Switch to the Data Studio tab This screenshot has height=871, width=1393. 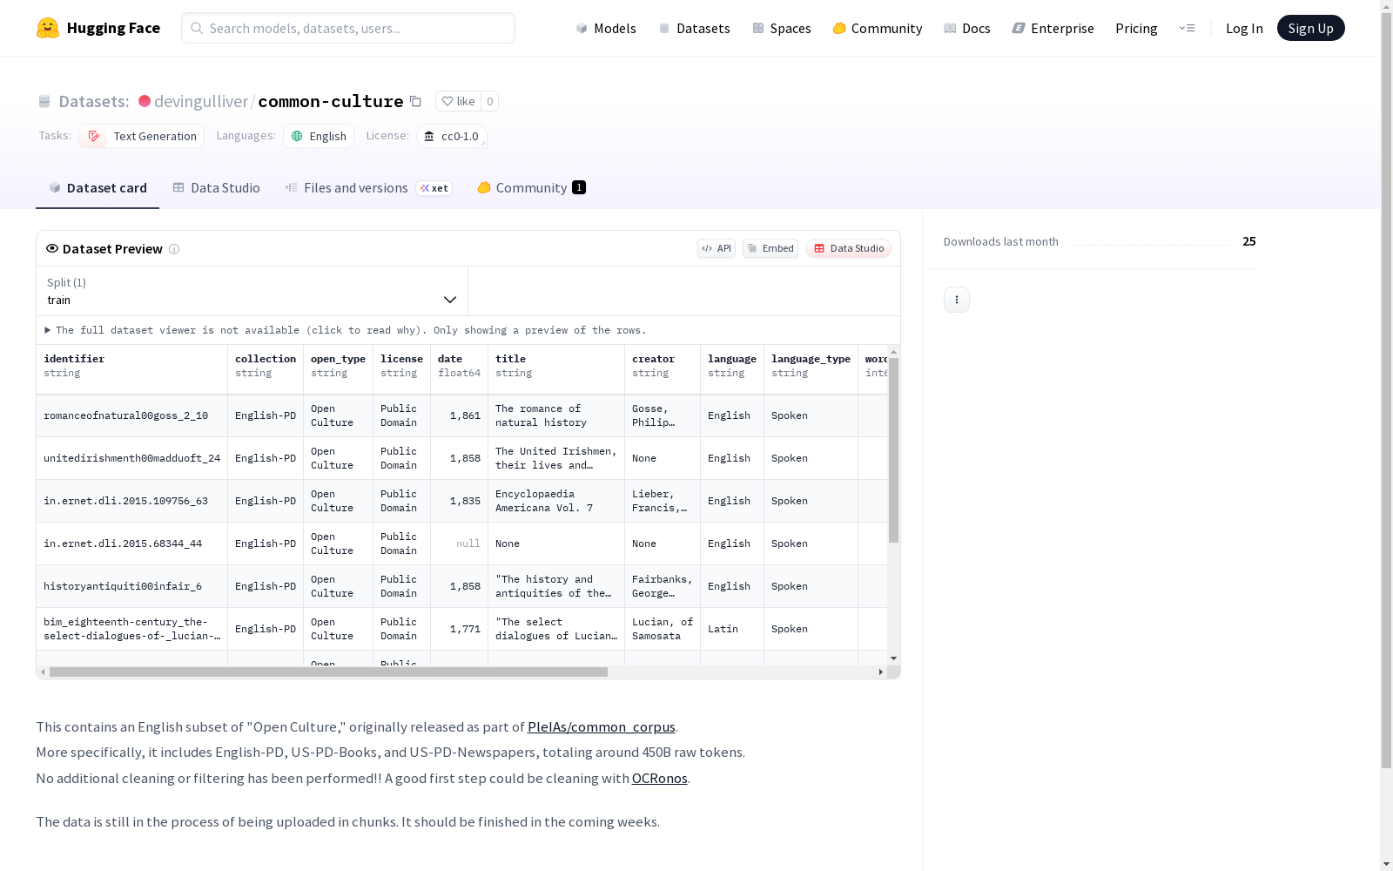click(216, 188)
